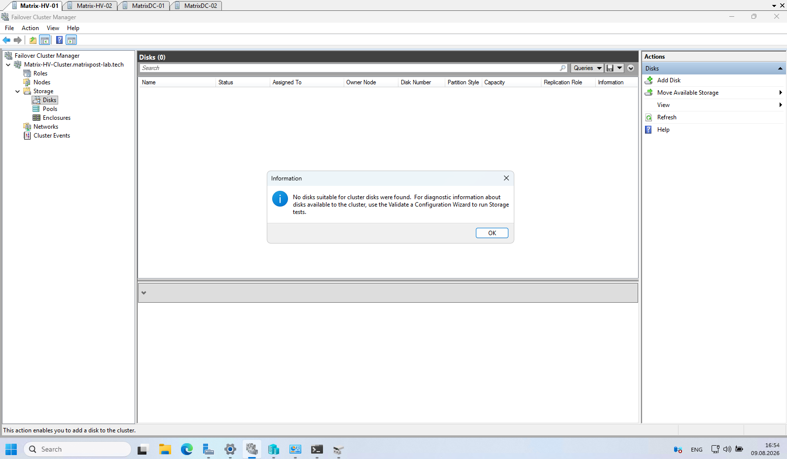Open Cluster Events in the tree

(51, 136)
